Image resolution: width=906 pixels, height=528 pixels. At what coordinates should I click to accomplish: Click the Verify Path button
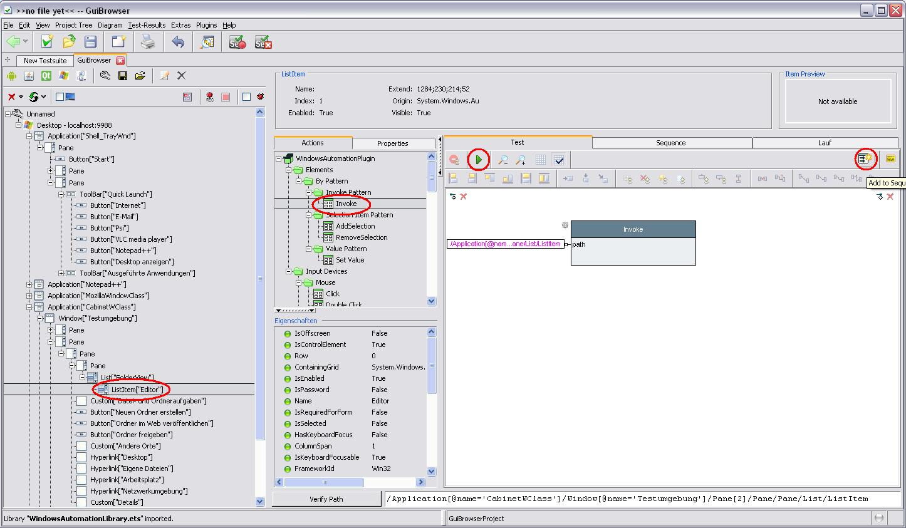coord(326,499)
